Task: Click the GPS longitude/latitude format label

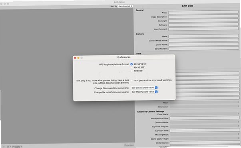Action: [x=114, y=64]
